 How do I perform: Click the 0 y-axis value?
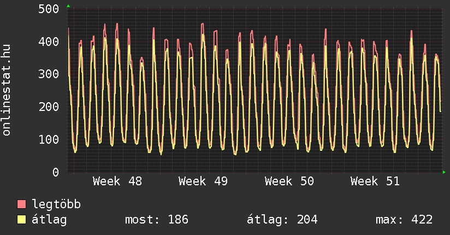coord(56,172)
